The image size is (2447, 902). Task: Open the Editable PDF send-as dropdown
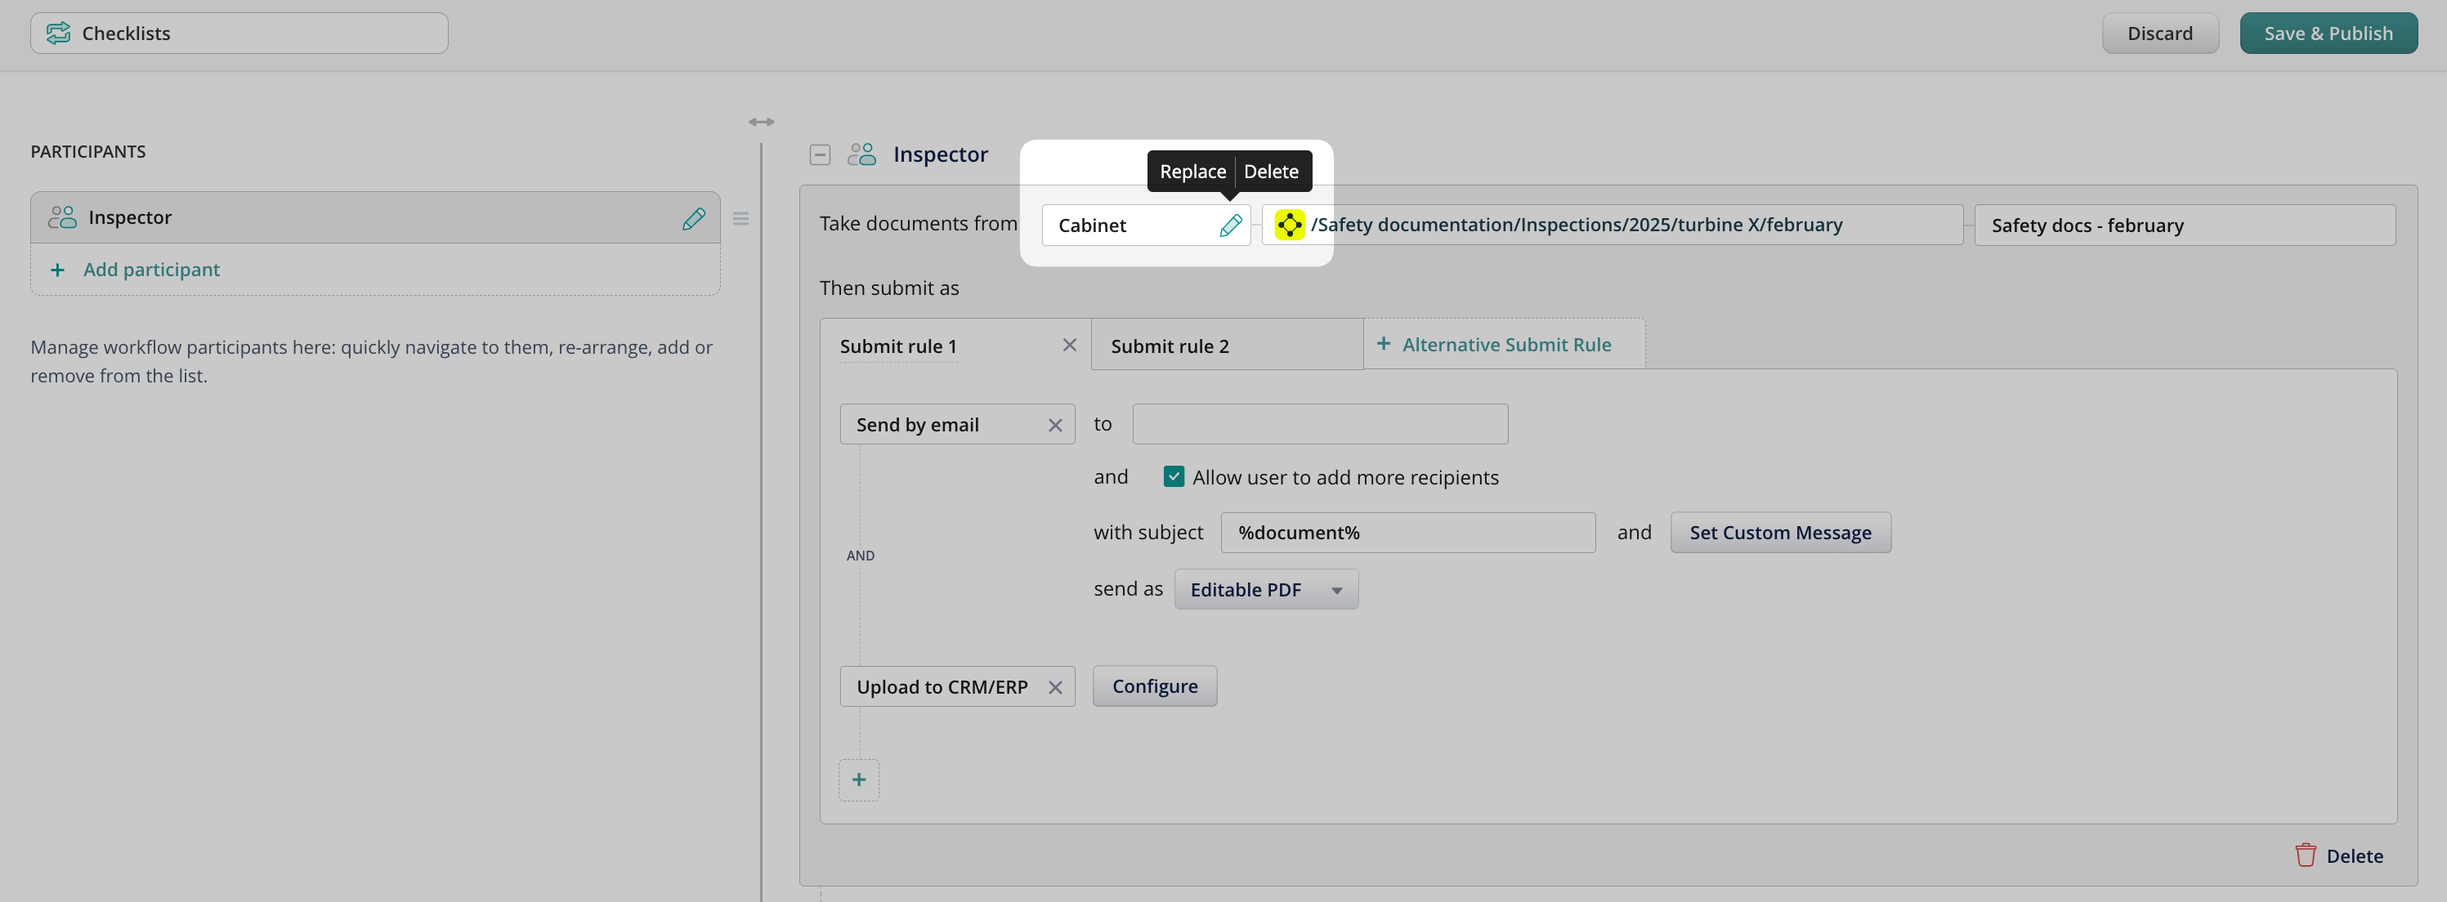[x=1265, y=590]
